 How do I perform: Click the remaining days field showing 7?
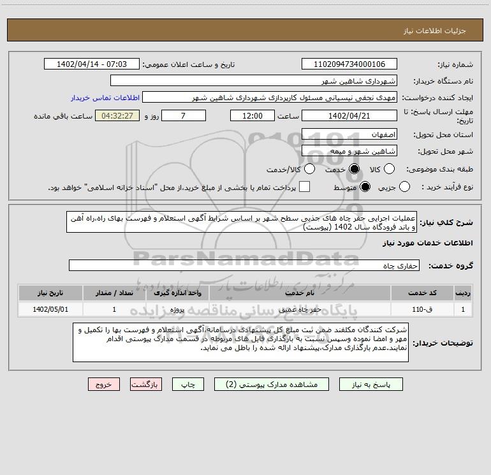184,115
